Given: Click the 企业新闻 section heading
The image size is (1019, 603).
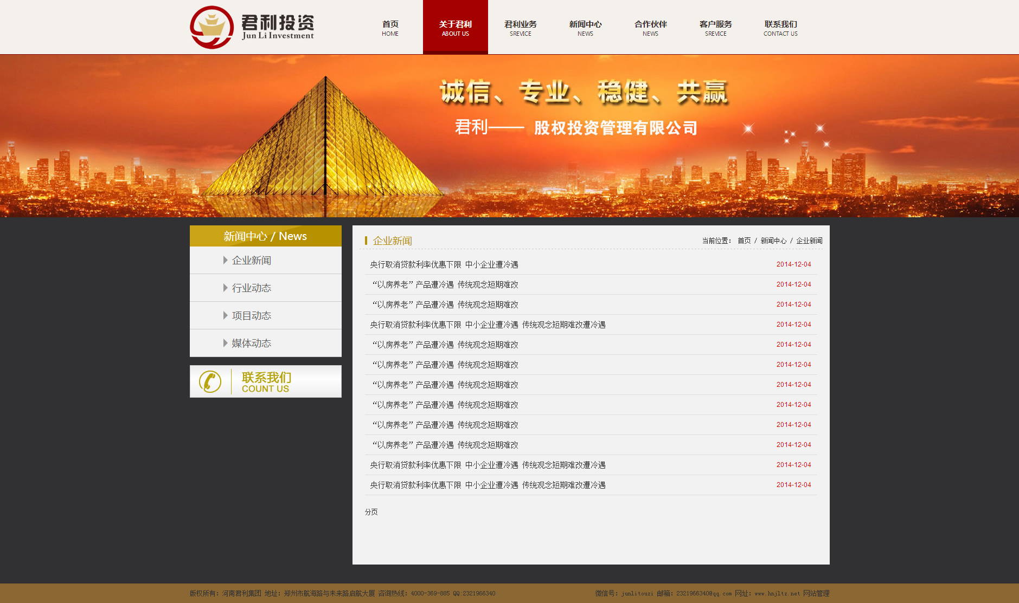Looking at the screenshot, I should [393, 241].
